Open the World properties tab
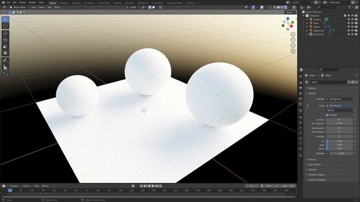 pyautogui.click(x=300, y=104)
